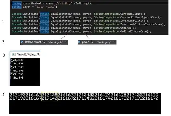
Task: Click ToString() call in the first line
Action: (83, 3)
